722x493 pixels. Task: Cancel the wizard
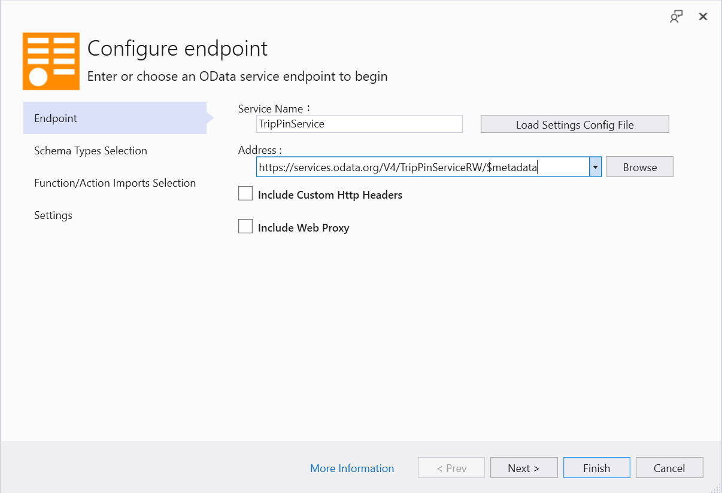coord(669,468)
